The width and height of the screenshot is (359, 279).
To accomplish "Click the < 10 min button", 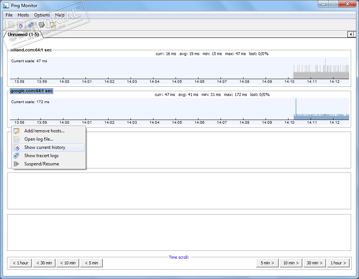I will click(68, 263).
